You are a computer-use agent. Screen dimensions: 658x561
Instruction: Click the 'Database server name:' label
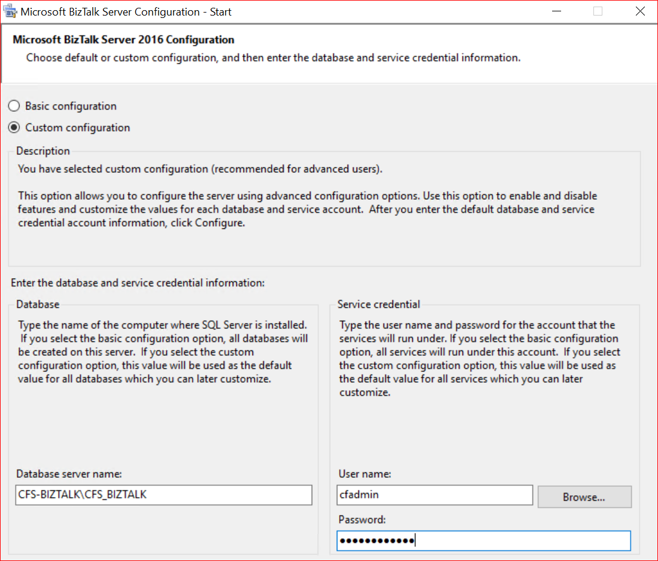[x=69, y=474]
